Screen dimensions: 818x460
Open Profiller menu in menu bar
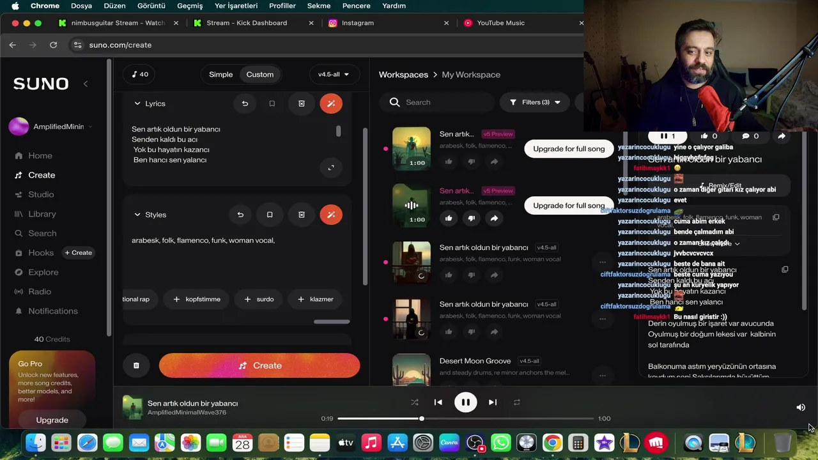[x=282, y=6]
